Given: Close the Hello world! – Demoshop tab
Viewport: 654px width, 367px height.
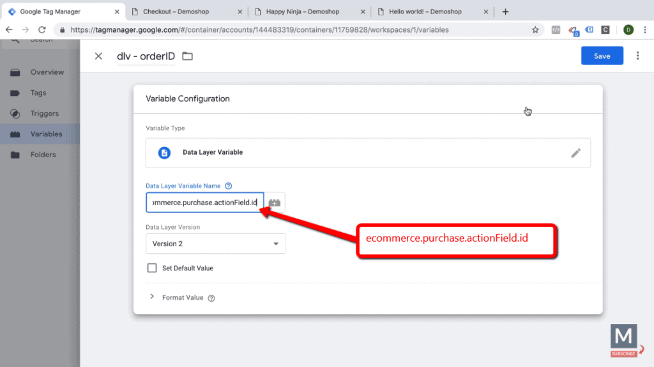Looking at the screenshot, I should [486, 12].
